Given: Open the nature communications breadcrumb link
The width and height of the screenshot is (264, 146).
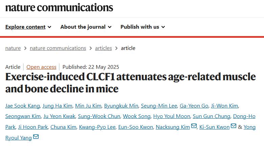Looking at the screenshot, I should tap(58, 48).
